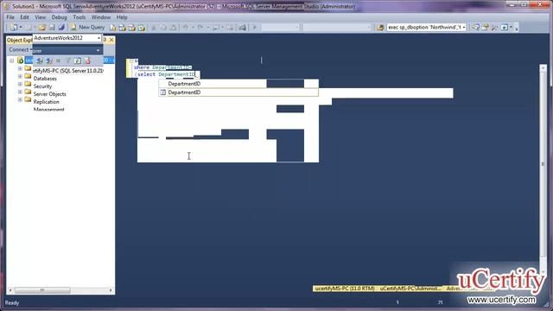
Task: Click the Open File folder icon
Action: pos(42,27)
